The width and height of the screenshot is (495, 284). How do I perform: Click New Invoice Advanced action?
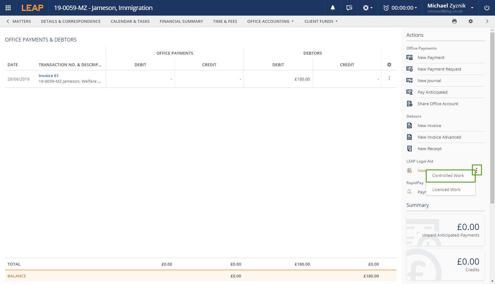(439, 137)
